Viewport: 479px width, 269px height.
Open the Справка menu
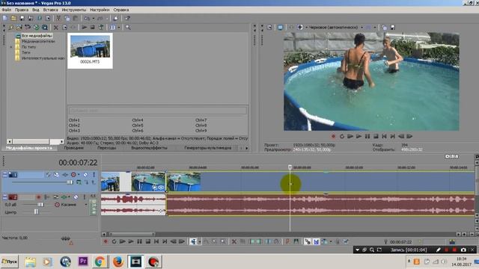pyautogui.click(x=121, y=10)
